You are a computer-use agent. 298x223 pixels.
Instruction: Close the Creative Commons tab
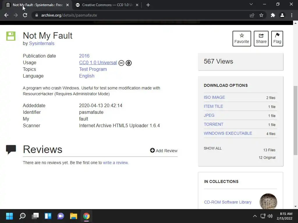pyautogui.click(x=137, y=5)
